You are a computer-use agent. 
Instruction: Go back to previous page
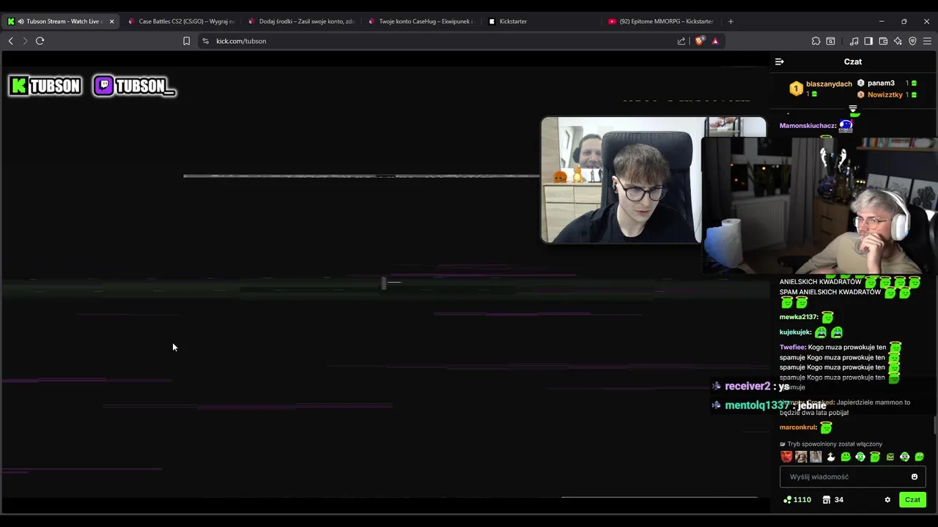tap(10, 41)
